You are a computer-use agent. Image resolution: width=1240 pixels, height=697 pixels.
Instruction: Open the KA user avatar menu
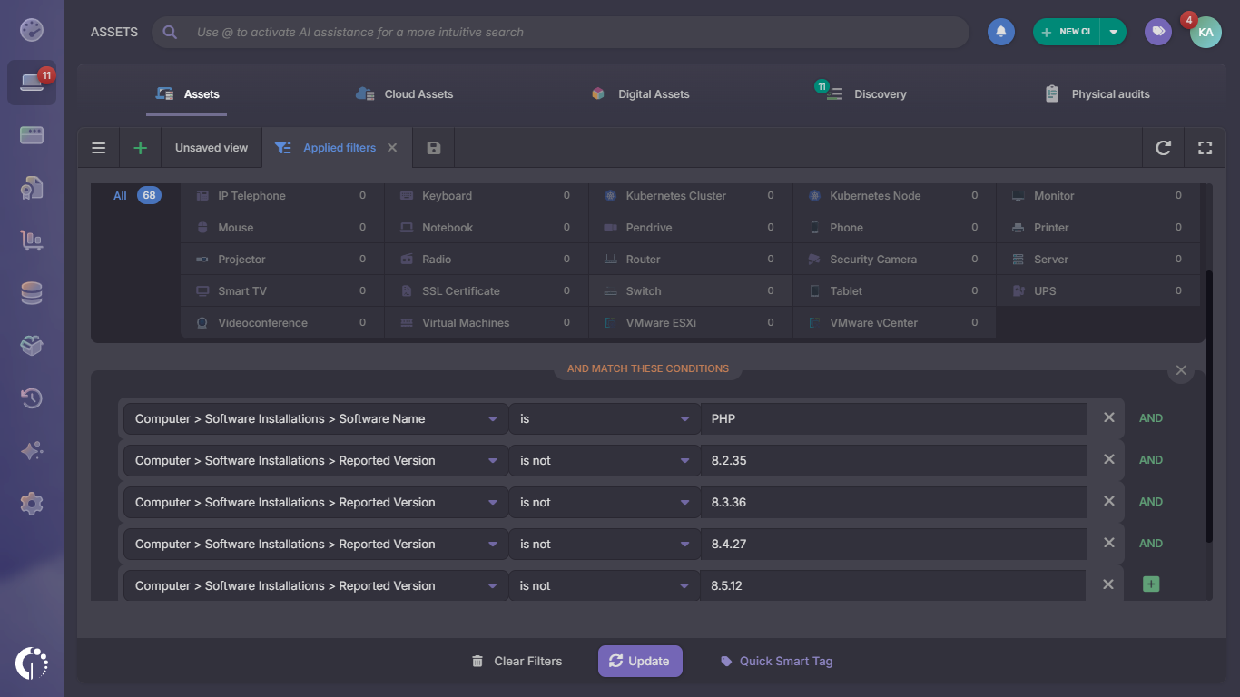tap(1206, 32)
